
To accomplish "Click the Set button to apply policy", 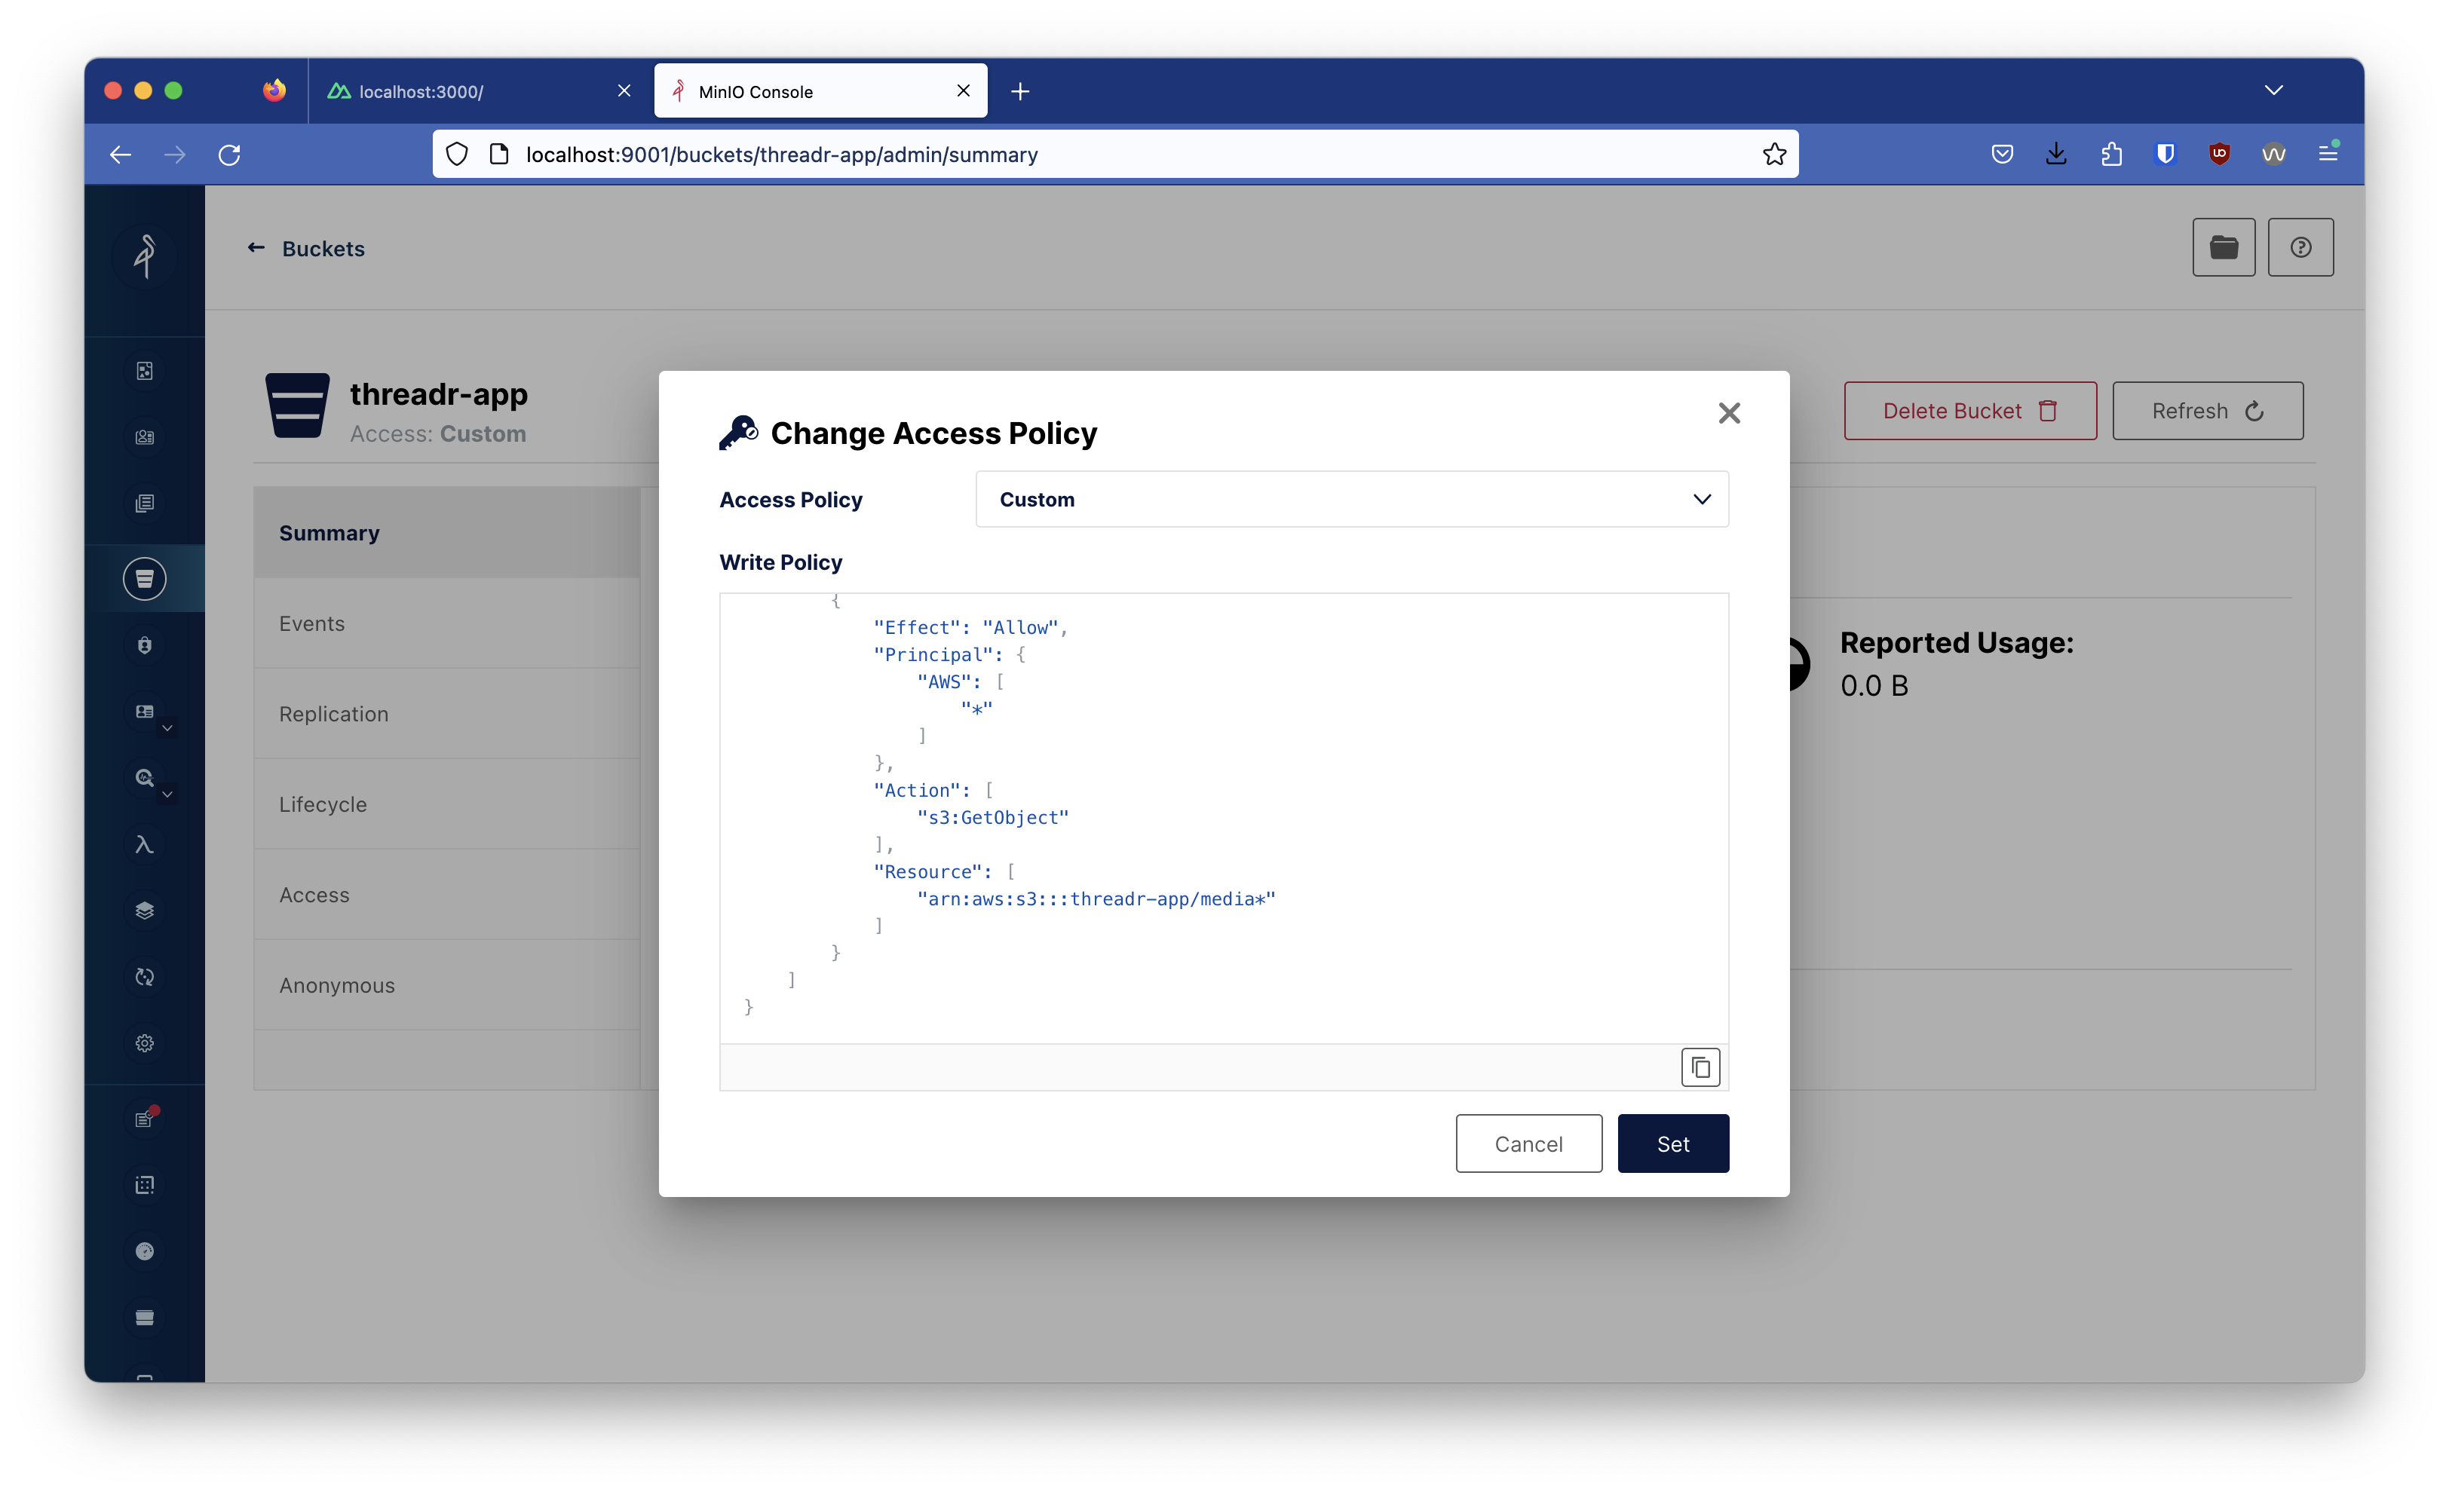I will 1672,1143.
